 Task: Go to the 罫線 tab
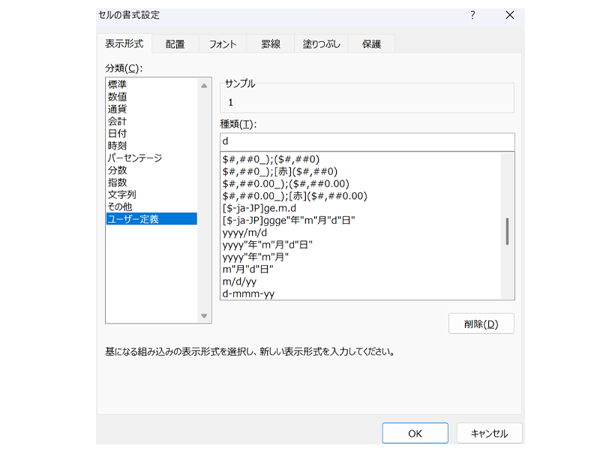click(270, 44)
